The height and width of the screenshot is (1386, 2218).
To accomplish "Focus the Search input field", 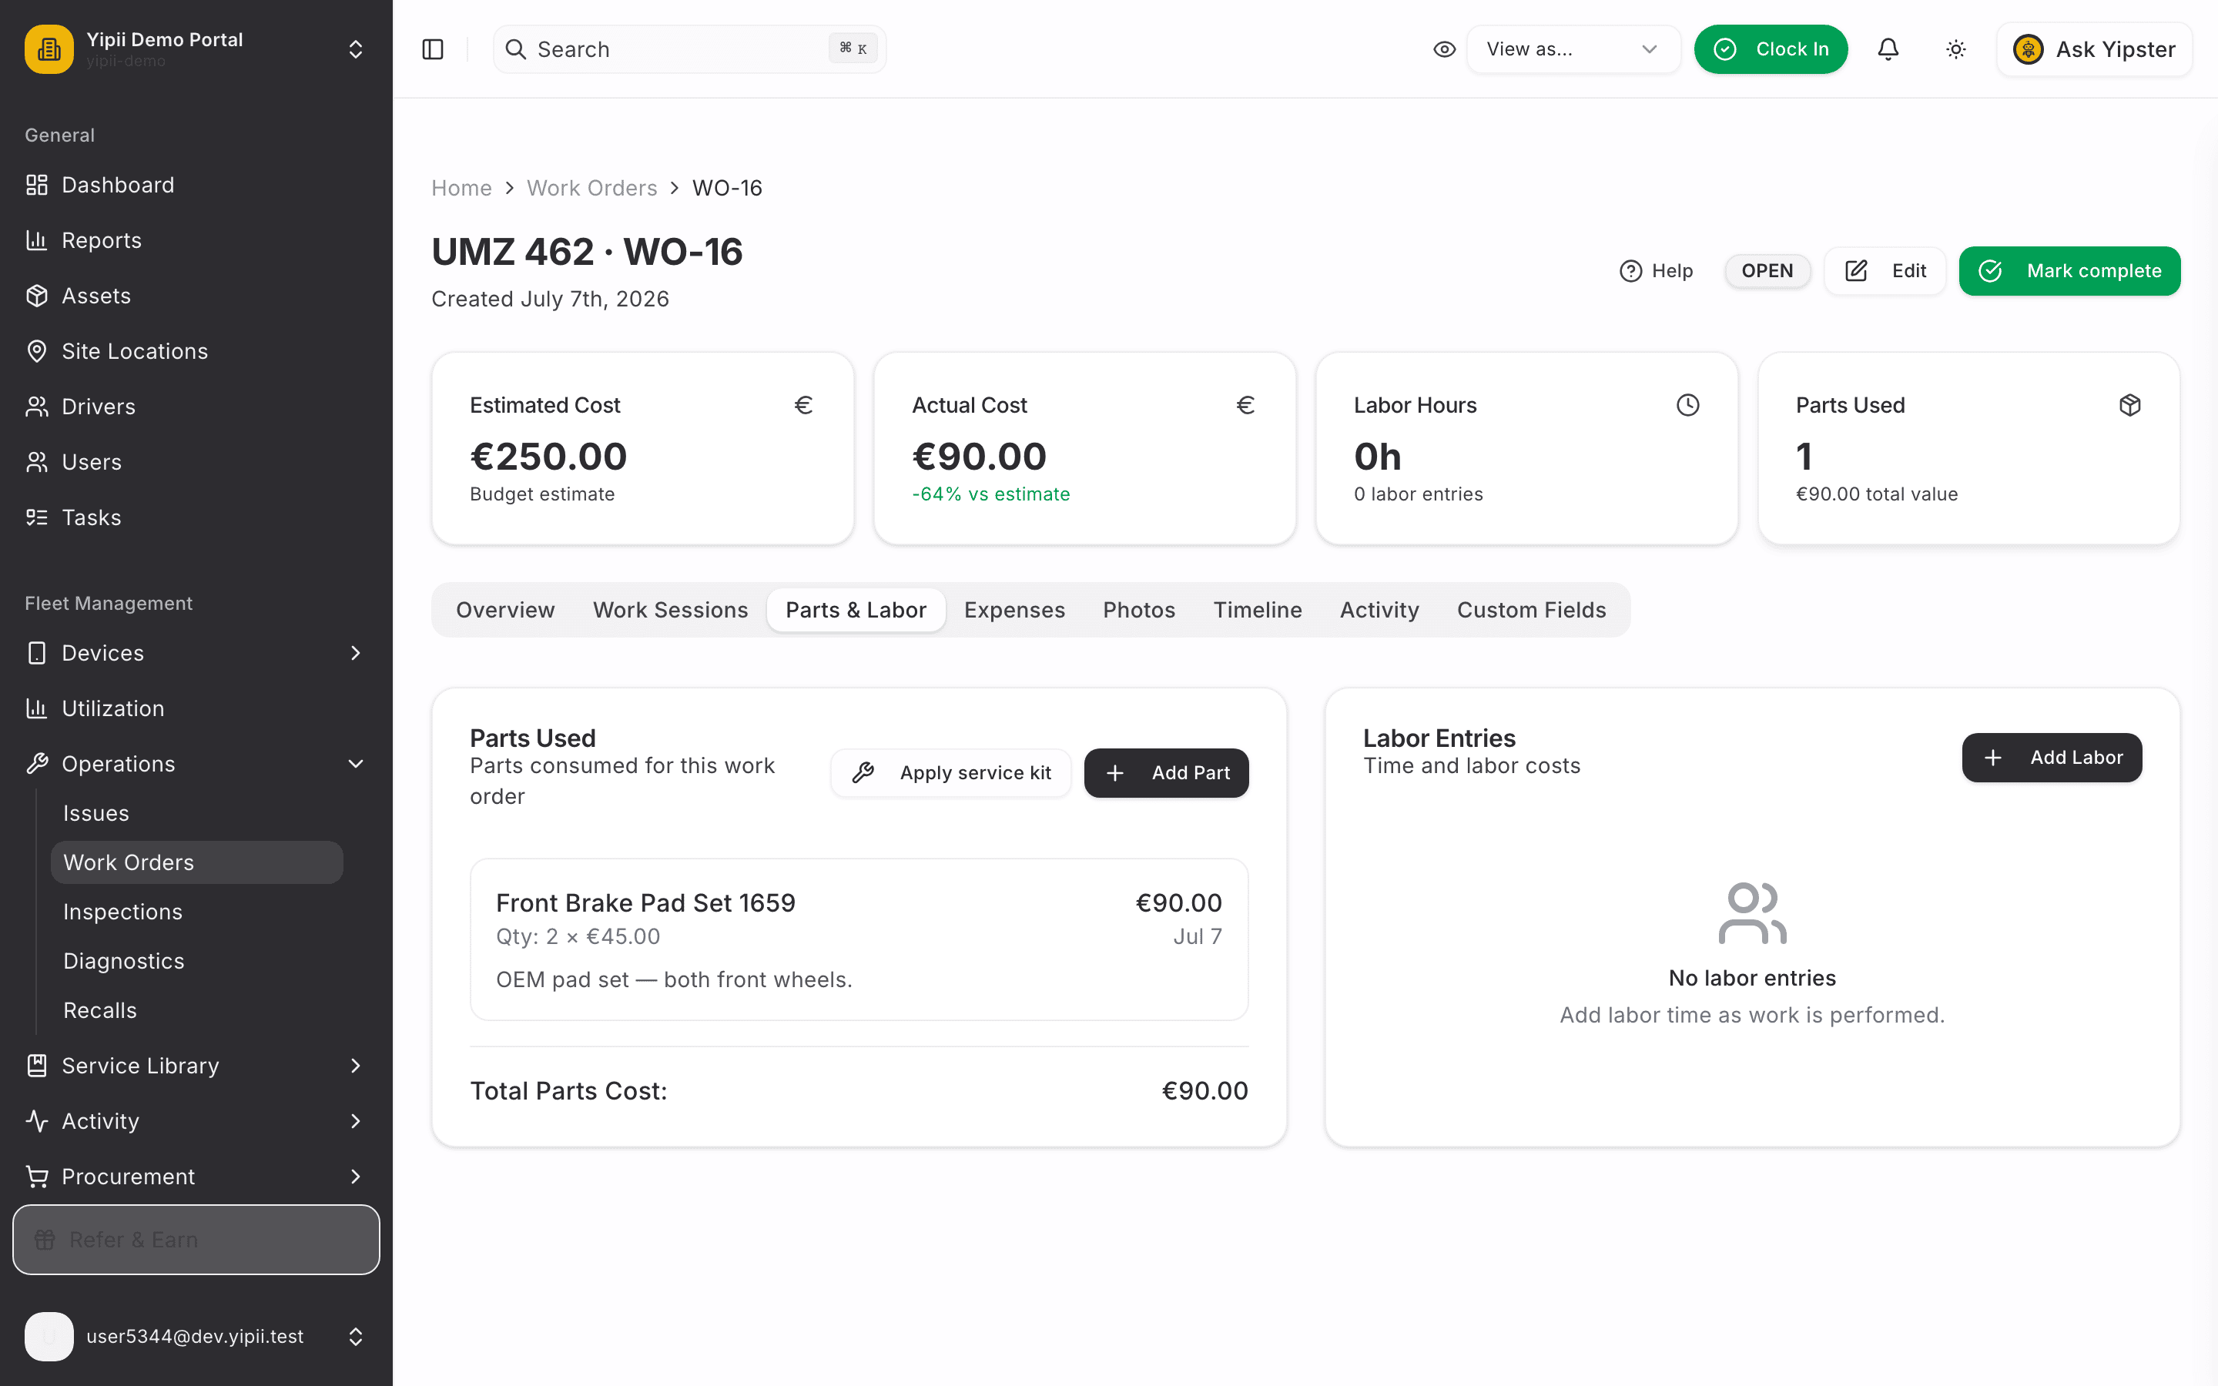I will (689, 49).
